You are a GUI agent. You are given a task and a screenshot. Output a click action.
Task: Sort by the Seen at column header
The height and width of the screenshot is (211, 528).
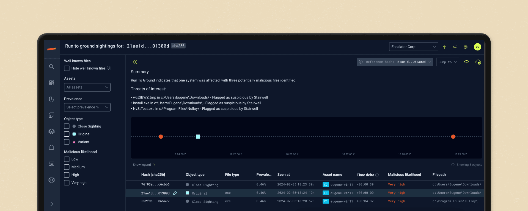283,175
